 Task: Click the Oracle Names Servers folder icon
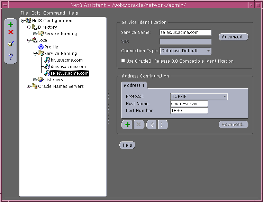tap(34, 86)
